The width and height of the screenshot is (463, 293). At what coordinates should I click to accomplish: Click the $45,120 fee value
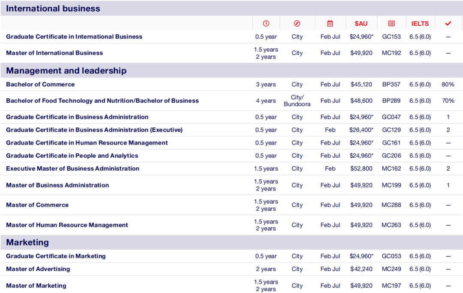pos(361,84)
